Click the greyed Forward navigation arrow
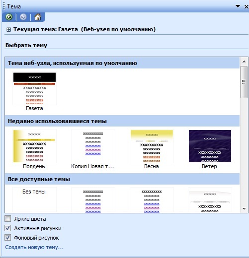 pos(23,17)
